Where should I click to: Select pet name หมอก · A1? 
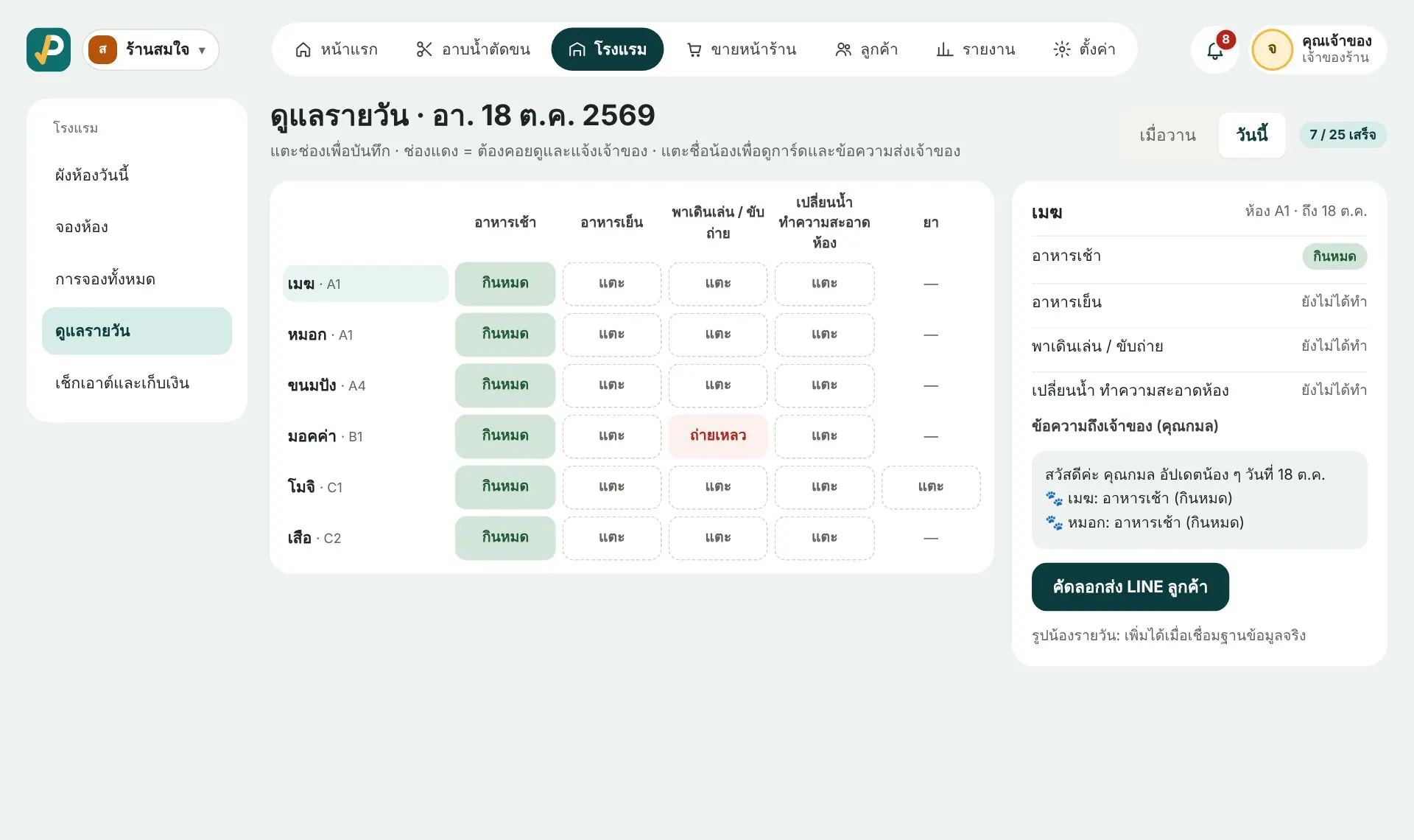365,335
